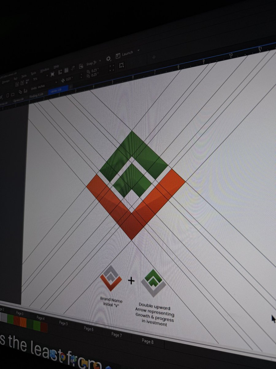Click the new document plus tab

[71, 87]
